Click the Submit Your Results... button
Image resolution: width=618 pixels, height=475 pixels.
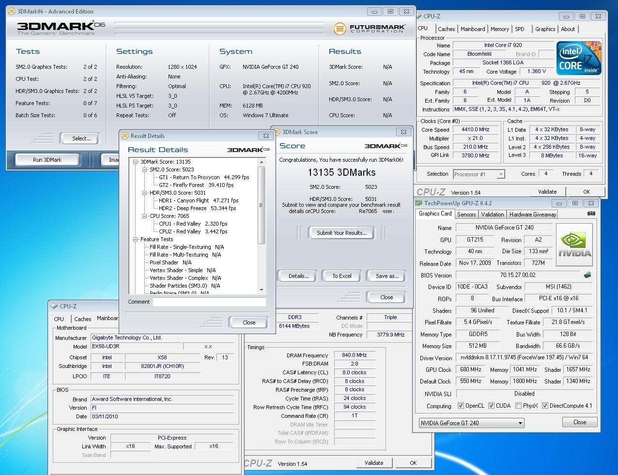click(x=342, y=233)
